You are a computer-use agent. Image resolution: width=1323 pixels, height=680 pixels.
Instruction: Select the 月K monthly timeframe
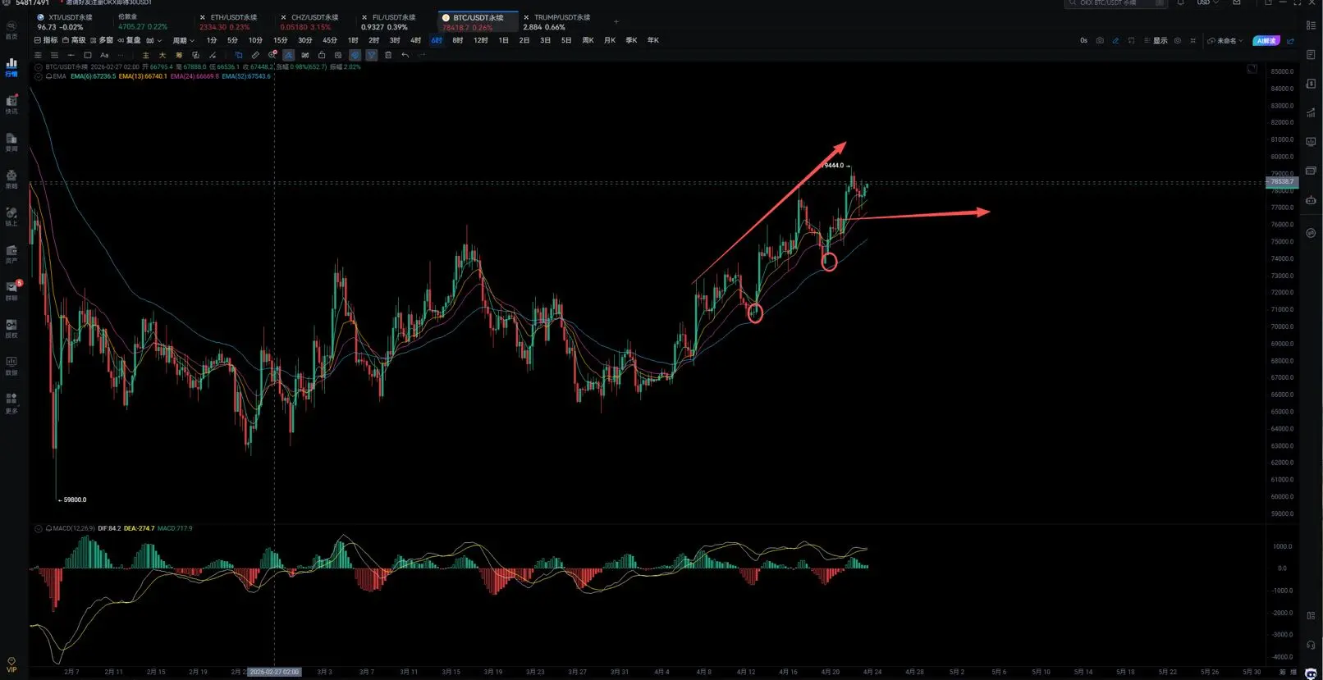click(610, 40)
